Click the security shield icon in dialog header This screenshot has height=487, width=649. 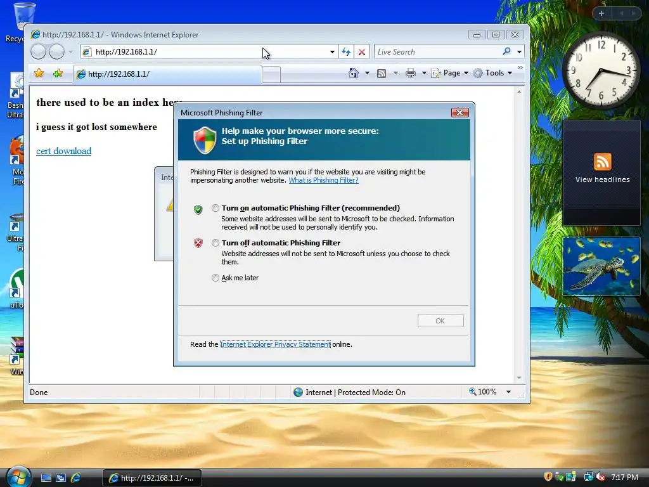[205, 140]
